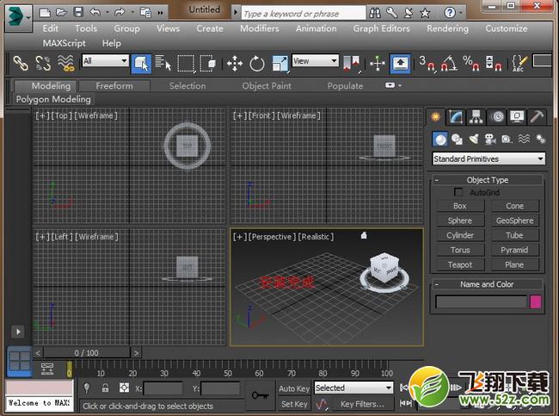Click the 0 / 100 time slider
The width and height of the screenshot is (559, 416).
[86, 353]
